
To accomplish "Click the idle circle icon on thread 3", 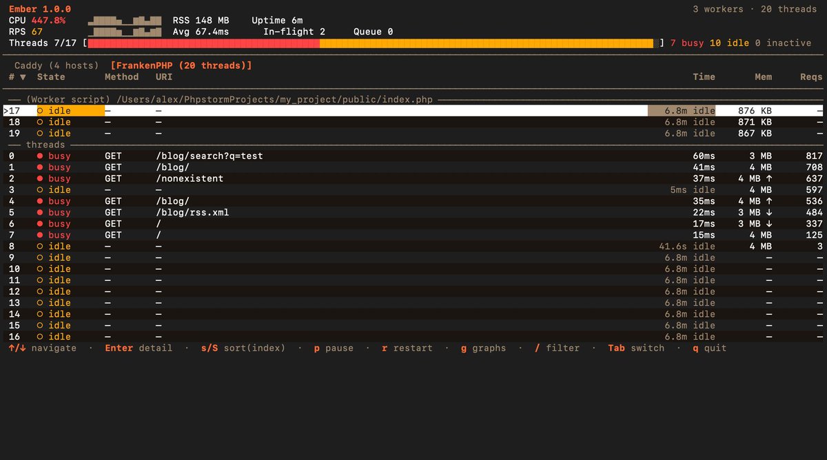I will tap(40, 190).
